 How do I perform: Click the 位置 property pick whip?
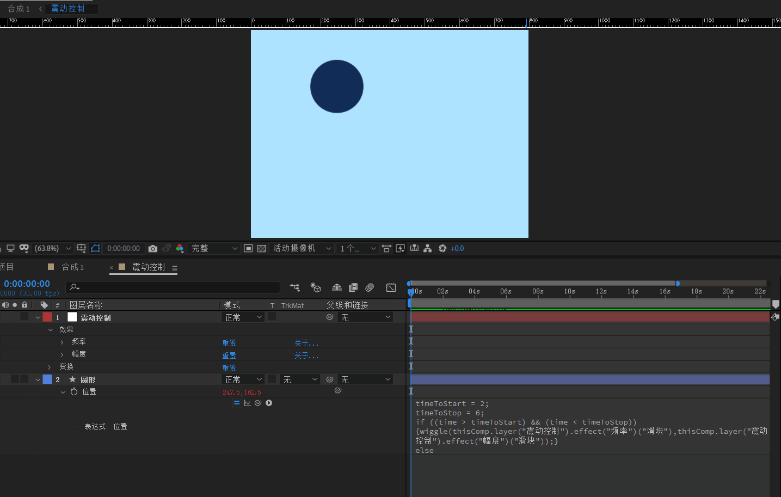coord(338,390)
